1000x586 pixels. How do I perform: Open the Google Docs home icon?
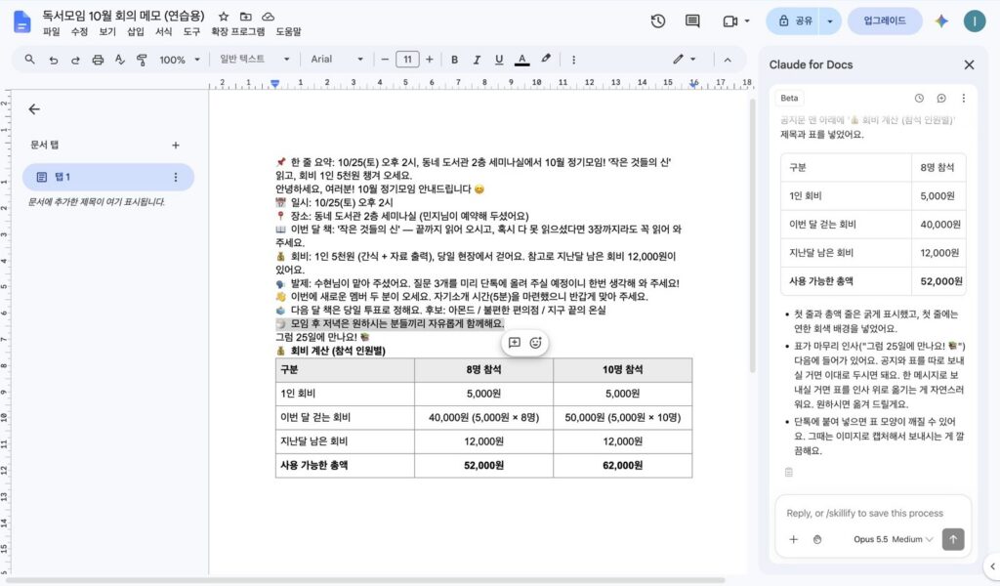coord(21,21)
